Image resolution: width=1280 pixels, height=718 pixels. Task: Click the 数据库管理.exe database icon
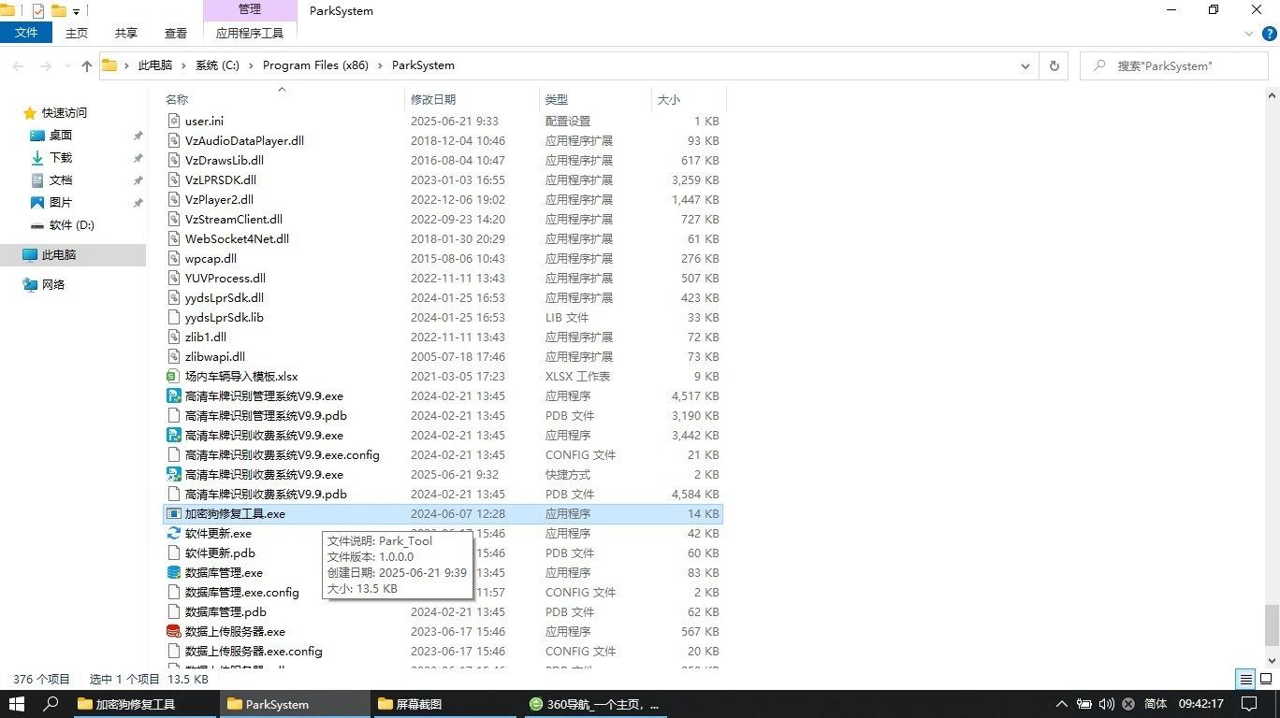pyautogui.click(x=173, y=572)
